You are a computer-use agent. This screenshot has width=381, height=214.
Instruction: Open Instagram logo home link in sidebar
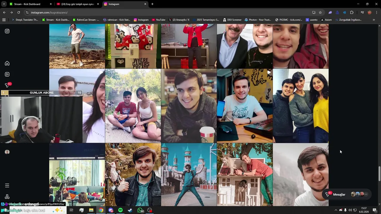point(7,31)
